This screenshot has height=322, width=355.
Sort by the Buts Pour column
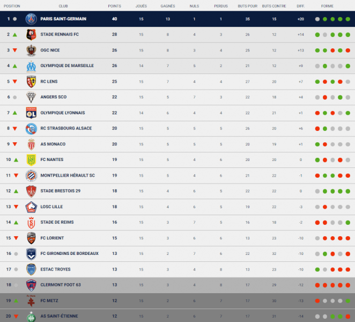click(x=250, y=6)
